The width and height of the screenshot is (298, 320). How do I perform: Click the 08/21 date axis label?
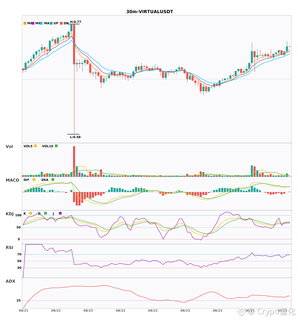pos(24,311)
